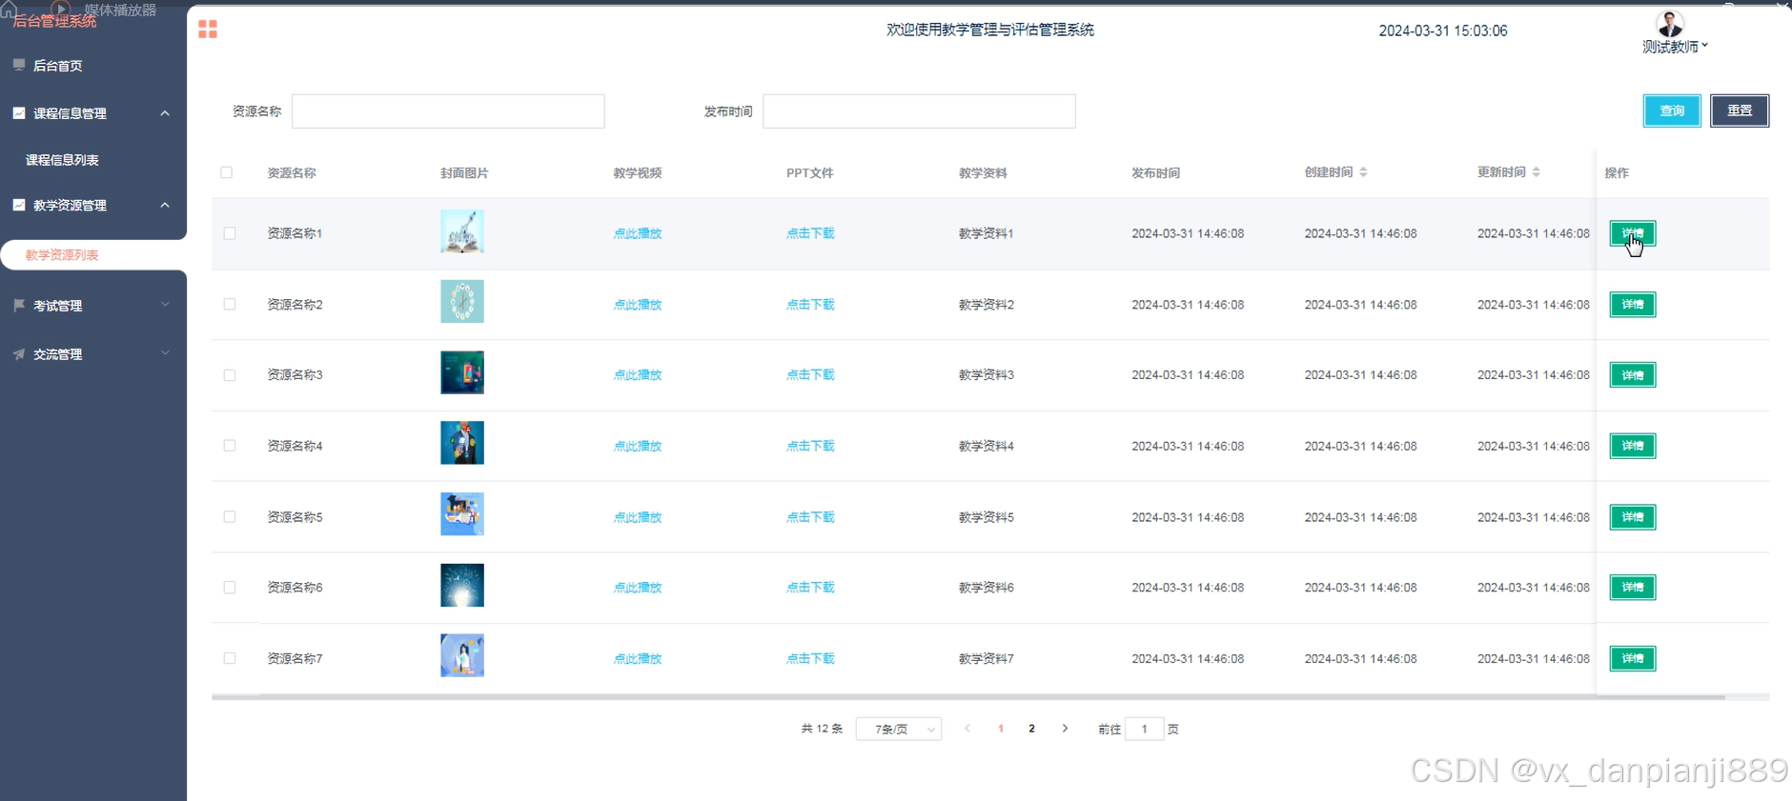Click 详情 button for 资源名称4
This screenshot has width=1792, height=801.
[x=1633, y=446]
